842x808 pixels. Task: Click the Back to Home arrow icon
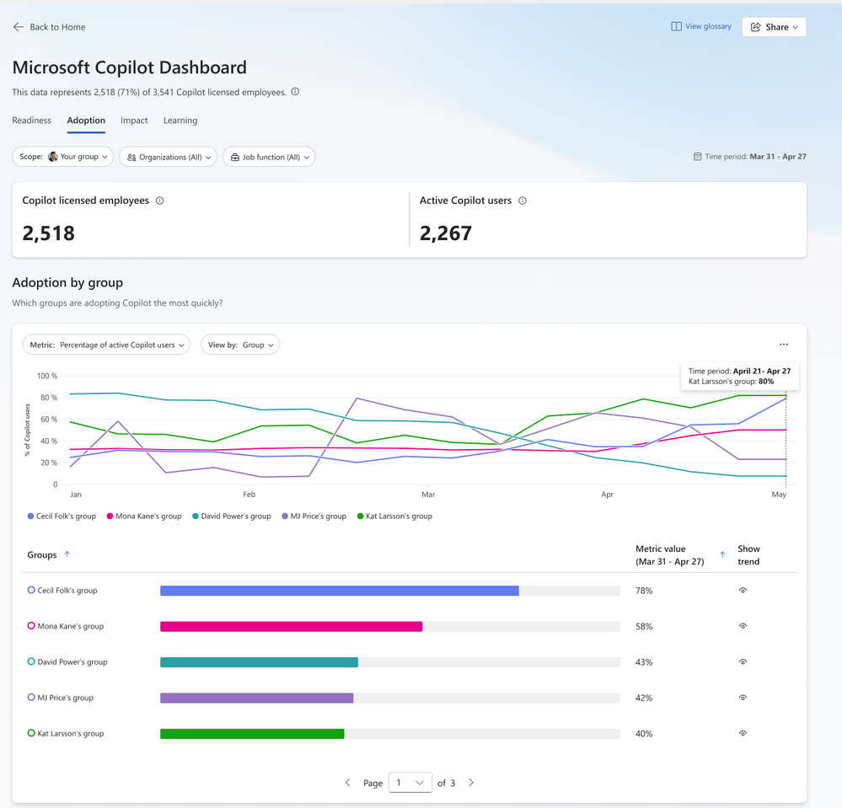tap(19, 27)
